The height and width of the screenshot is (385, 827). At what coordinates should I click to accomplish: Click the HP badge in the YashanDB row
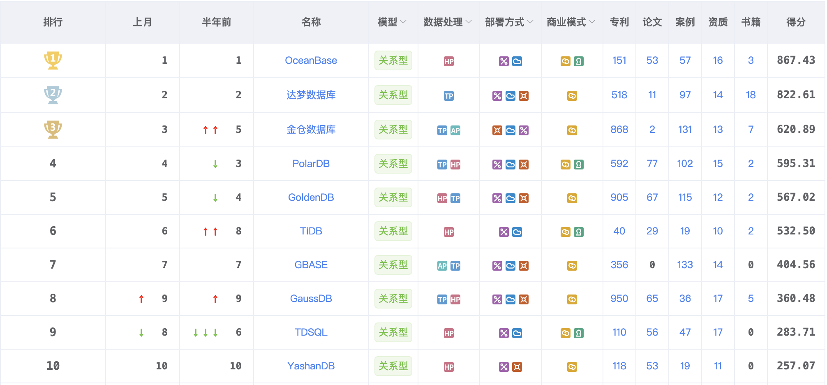[449, 367]
